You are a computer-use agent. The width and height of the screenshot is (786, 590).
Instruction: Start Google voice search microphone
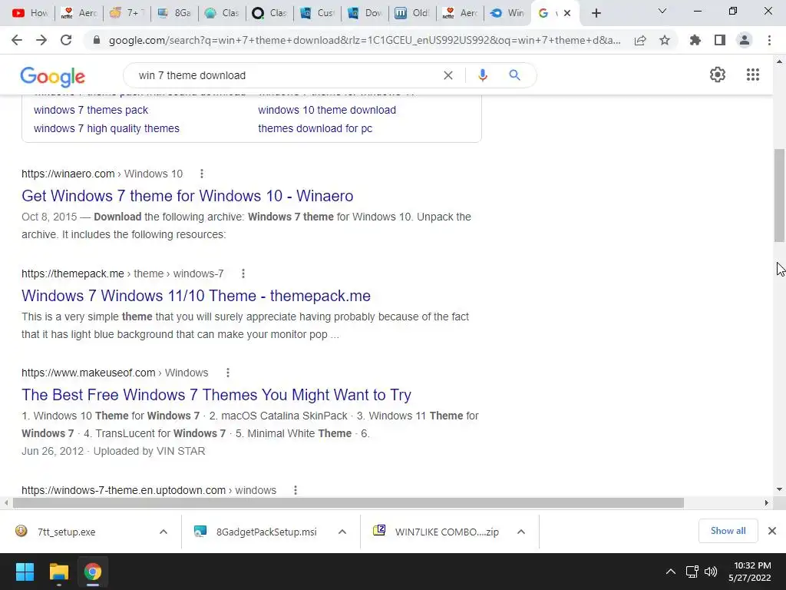[483, 75]
